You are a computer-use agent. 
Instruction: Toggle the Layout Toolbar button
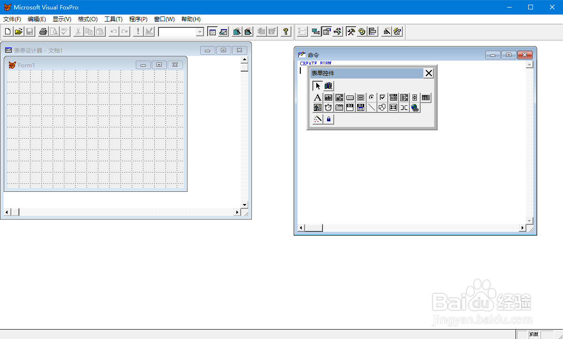click(x=373, y=32)
